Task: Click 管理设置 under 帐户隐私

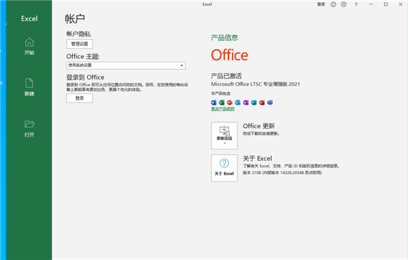Action: coord(80,44)
